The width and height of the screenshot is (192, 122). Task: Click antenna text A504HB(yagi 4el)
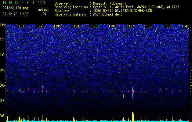[x=108, y=14]
